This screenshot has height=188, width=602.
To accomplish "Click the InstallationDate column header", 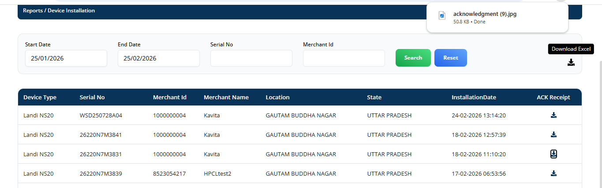I will (474, 97).
